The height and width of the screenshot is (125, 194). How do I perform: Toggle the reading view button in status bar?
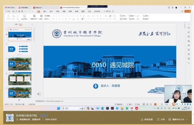click(151, 104)
